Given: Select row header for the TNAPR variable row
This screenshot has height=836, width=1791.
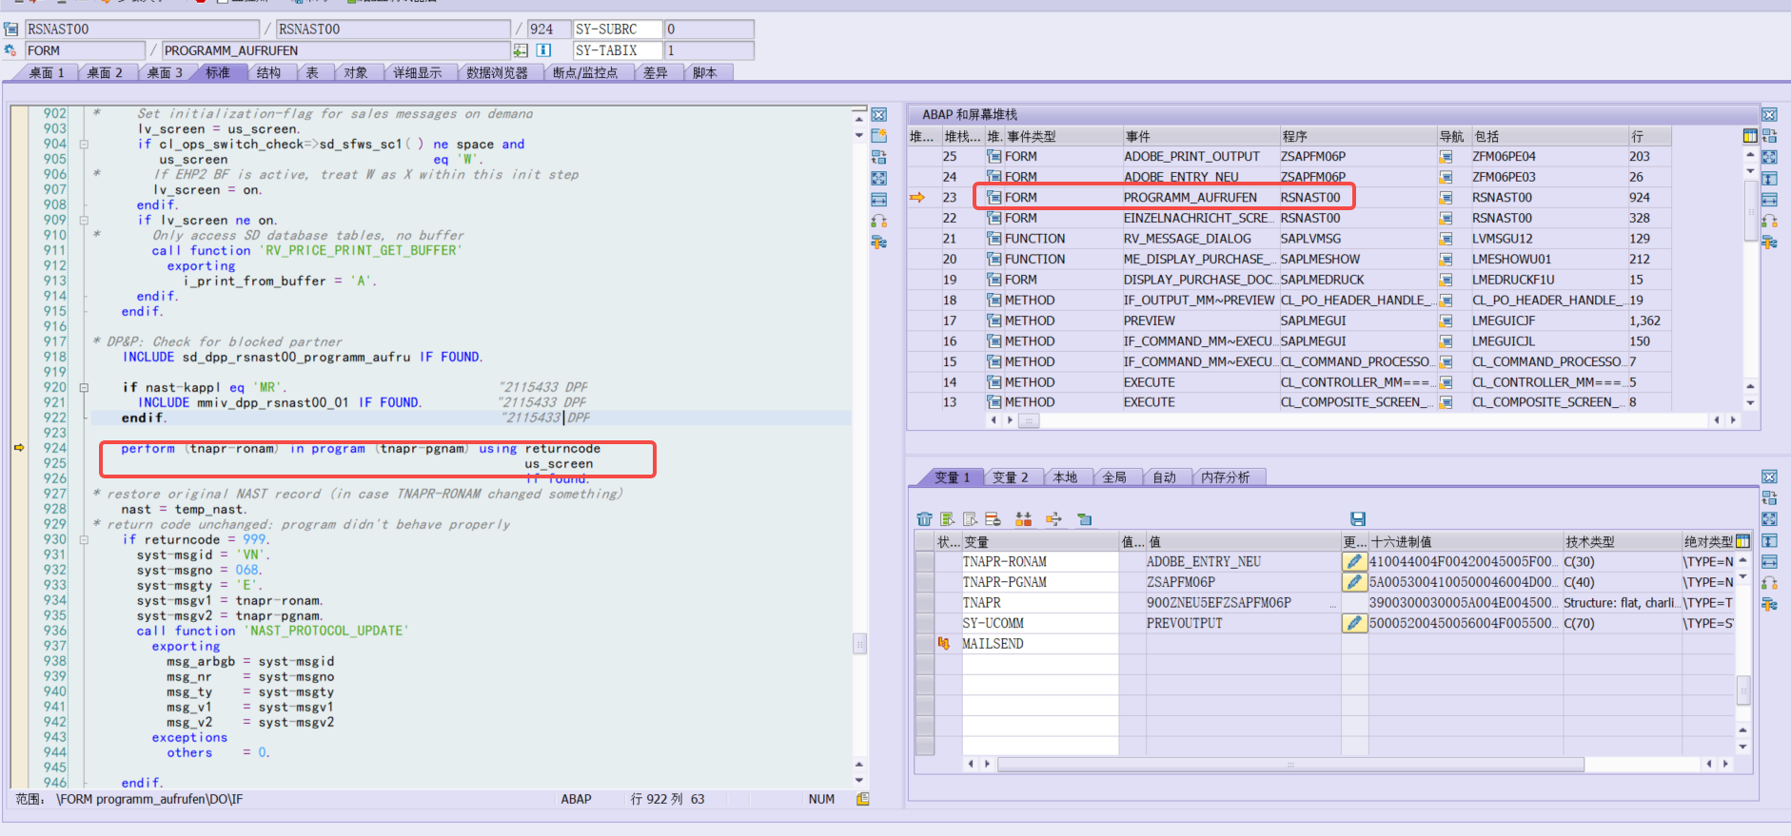Looking at the screenshot, I should click(x=924, y=603).
